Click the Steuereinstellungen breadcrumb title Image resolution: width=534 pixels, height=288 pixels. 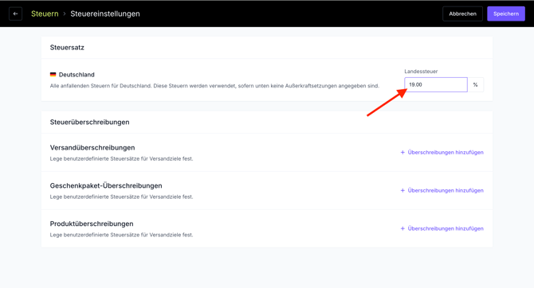tap(105, 14)
